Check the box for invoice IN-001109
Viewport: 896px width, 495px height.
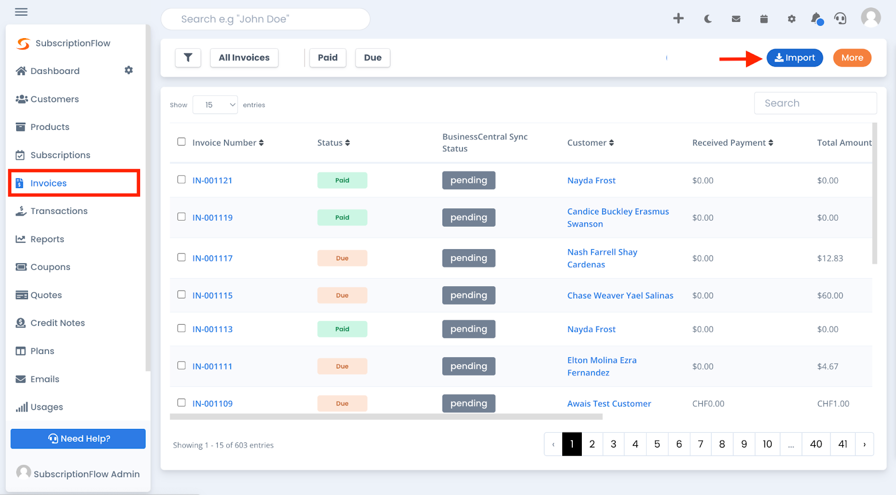(181, 402)
